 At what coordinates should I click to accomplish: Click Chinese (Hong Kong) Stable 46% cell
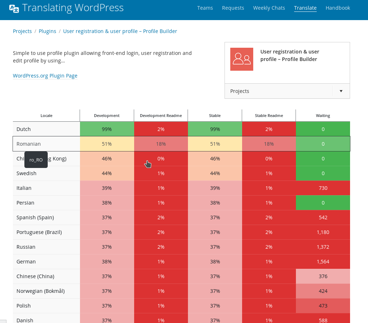coord(215,159)
